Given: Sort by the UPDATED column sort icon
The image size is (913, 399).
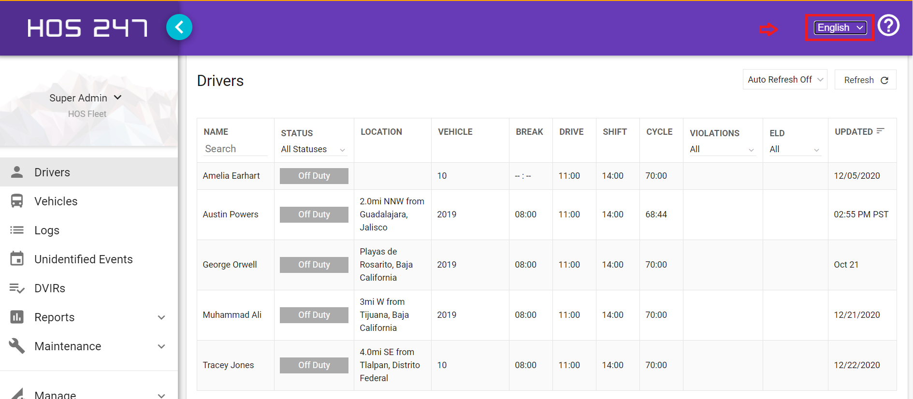Looking at the screenshot, I should pos(880,131).
